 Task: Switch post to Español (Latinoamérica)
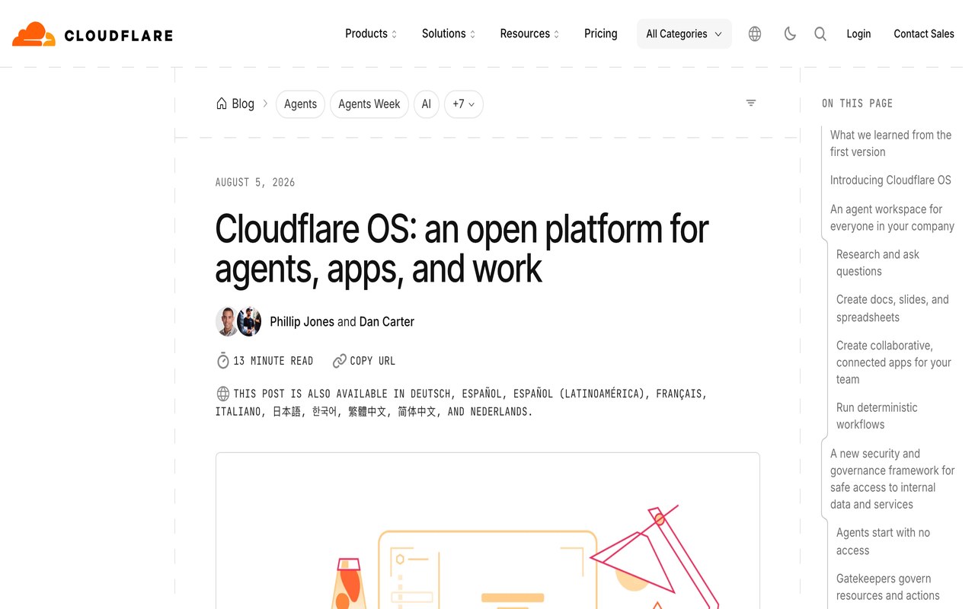(580, 394)
